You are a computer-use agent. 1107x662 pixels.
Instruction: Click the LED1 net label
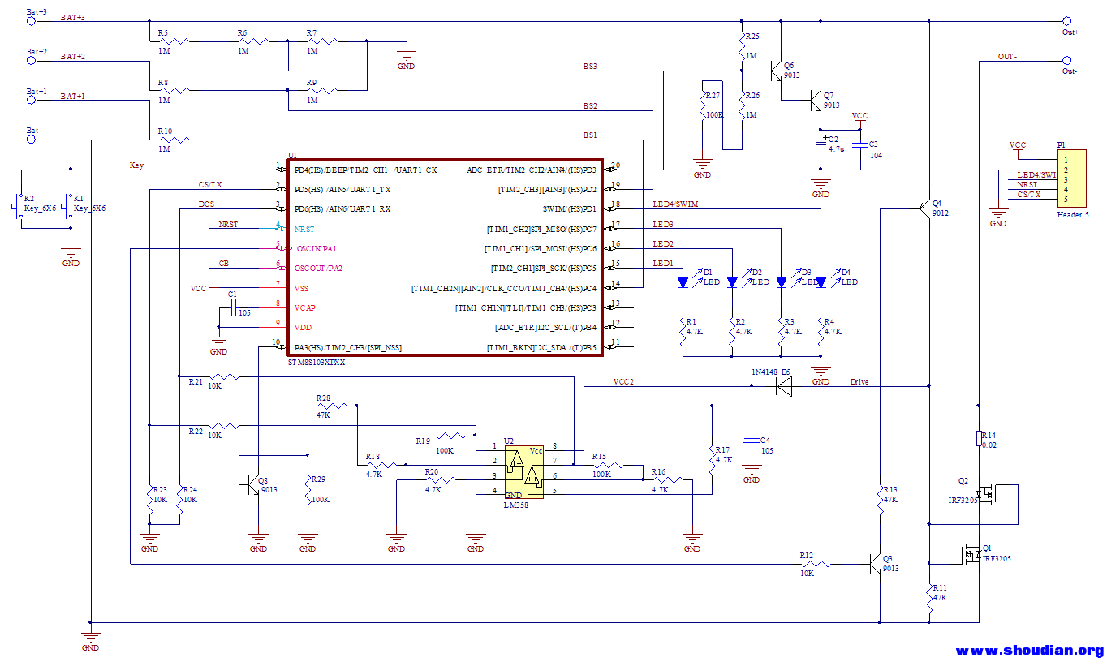pos(663,264)
